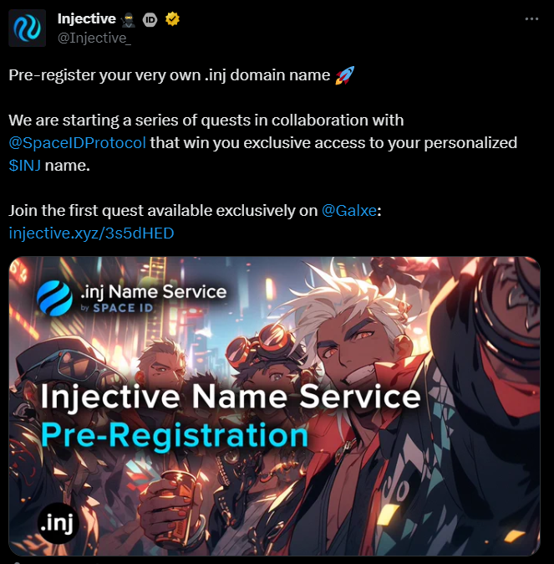The width and height of the screenshot is (554, 564).
Task: Open the three-dot more options menu
Action: click(531, 18)
